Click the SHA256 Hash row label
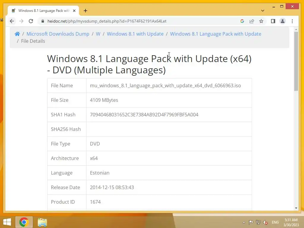The width and height of the screenshot is (304, 228). pos(66,129)
